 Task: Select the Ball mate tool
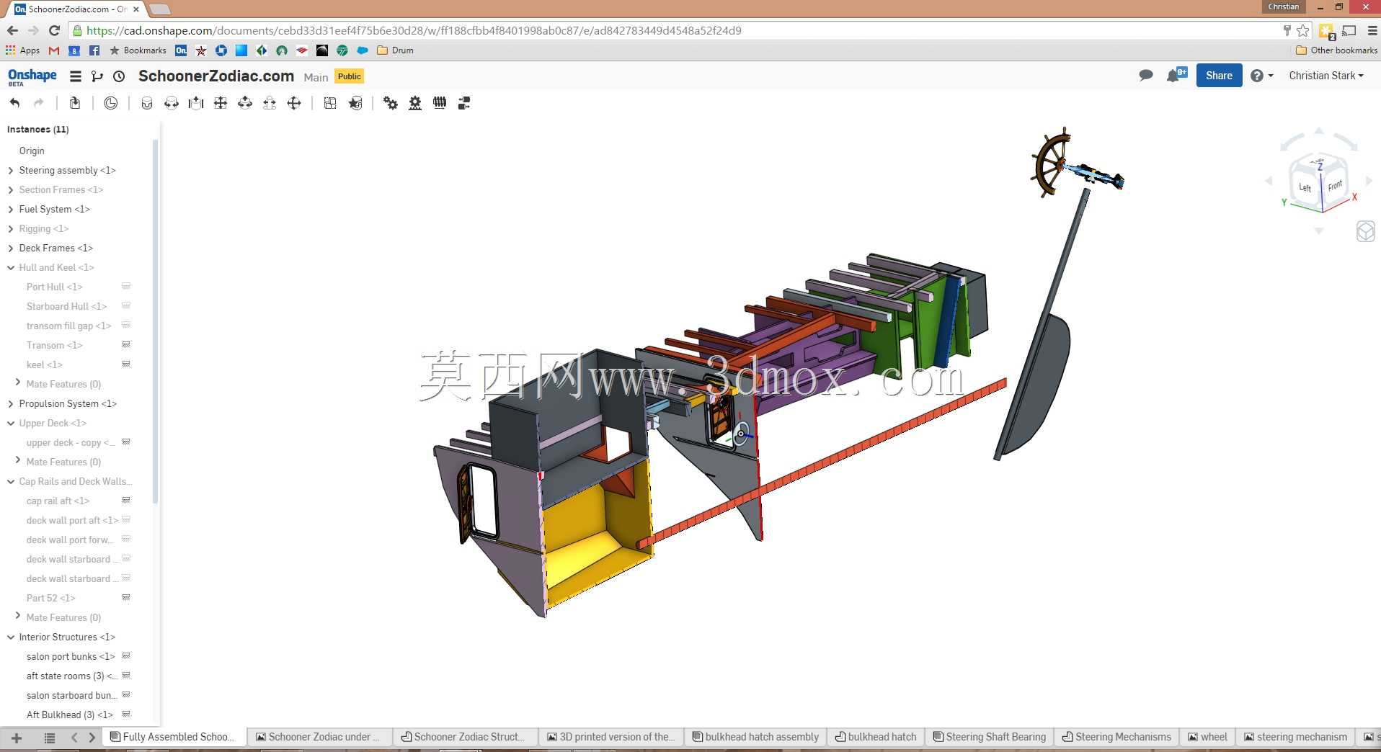294,103
